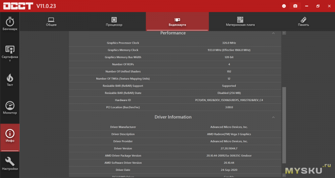Select the 128-bit value

[229, 57]
